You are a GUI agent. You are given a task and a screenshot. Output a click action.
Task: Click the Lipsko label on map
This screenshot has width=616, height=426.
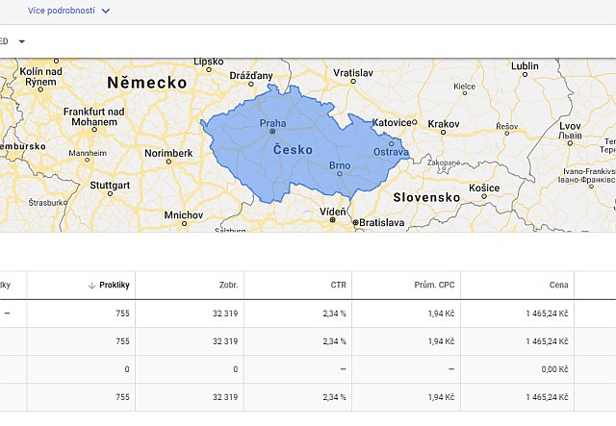209,63
